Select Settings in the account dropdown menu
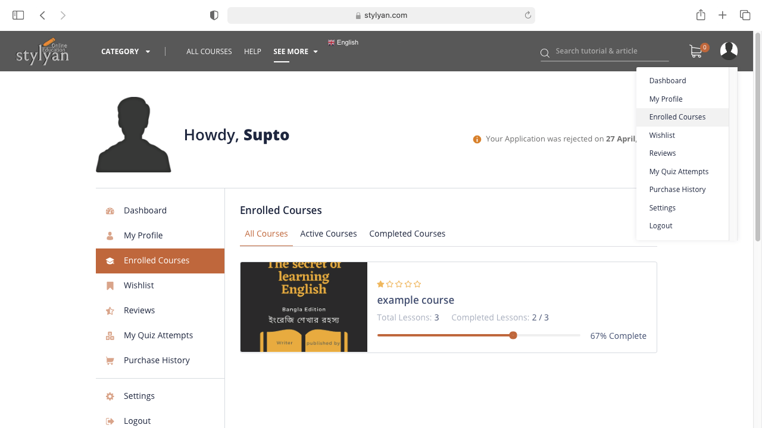This screenshot has width=762, height=428. (x=682, y=208)
